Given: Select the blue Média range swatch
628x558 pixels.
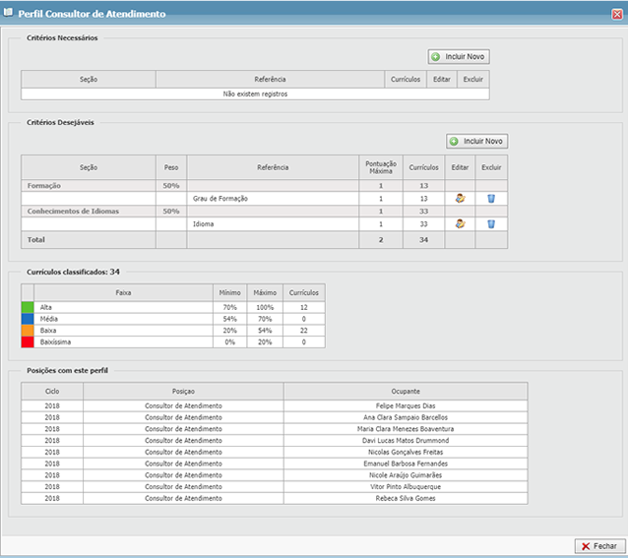Looking at the screenshot, I should (x=28, y=319).
